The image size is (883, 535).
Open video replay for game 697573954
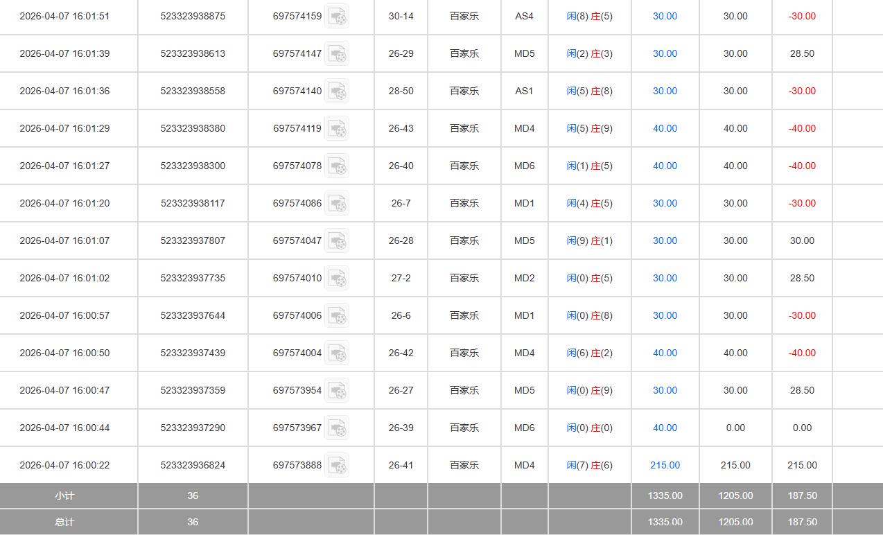point(338,390)
